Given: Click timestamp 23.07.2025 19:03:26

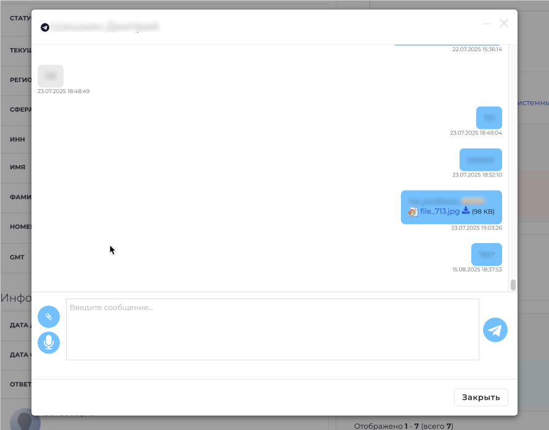Looking at the screenshot, I should point(477,228).
